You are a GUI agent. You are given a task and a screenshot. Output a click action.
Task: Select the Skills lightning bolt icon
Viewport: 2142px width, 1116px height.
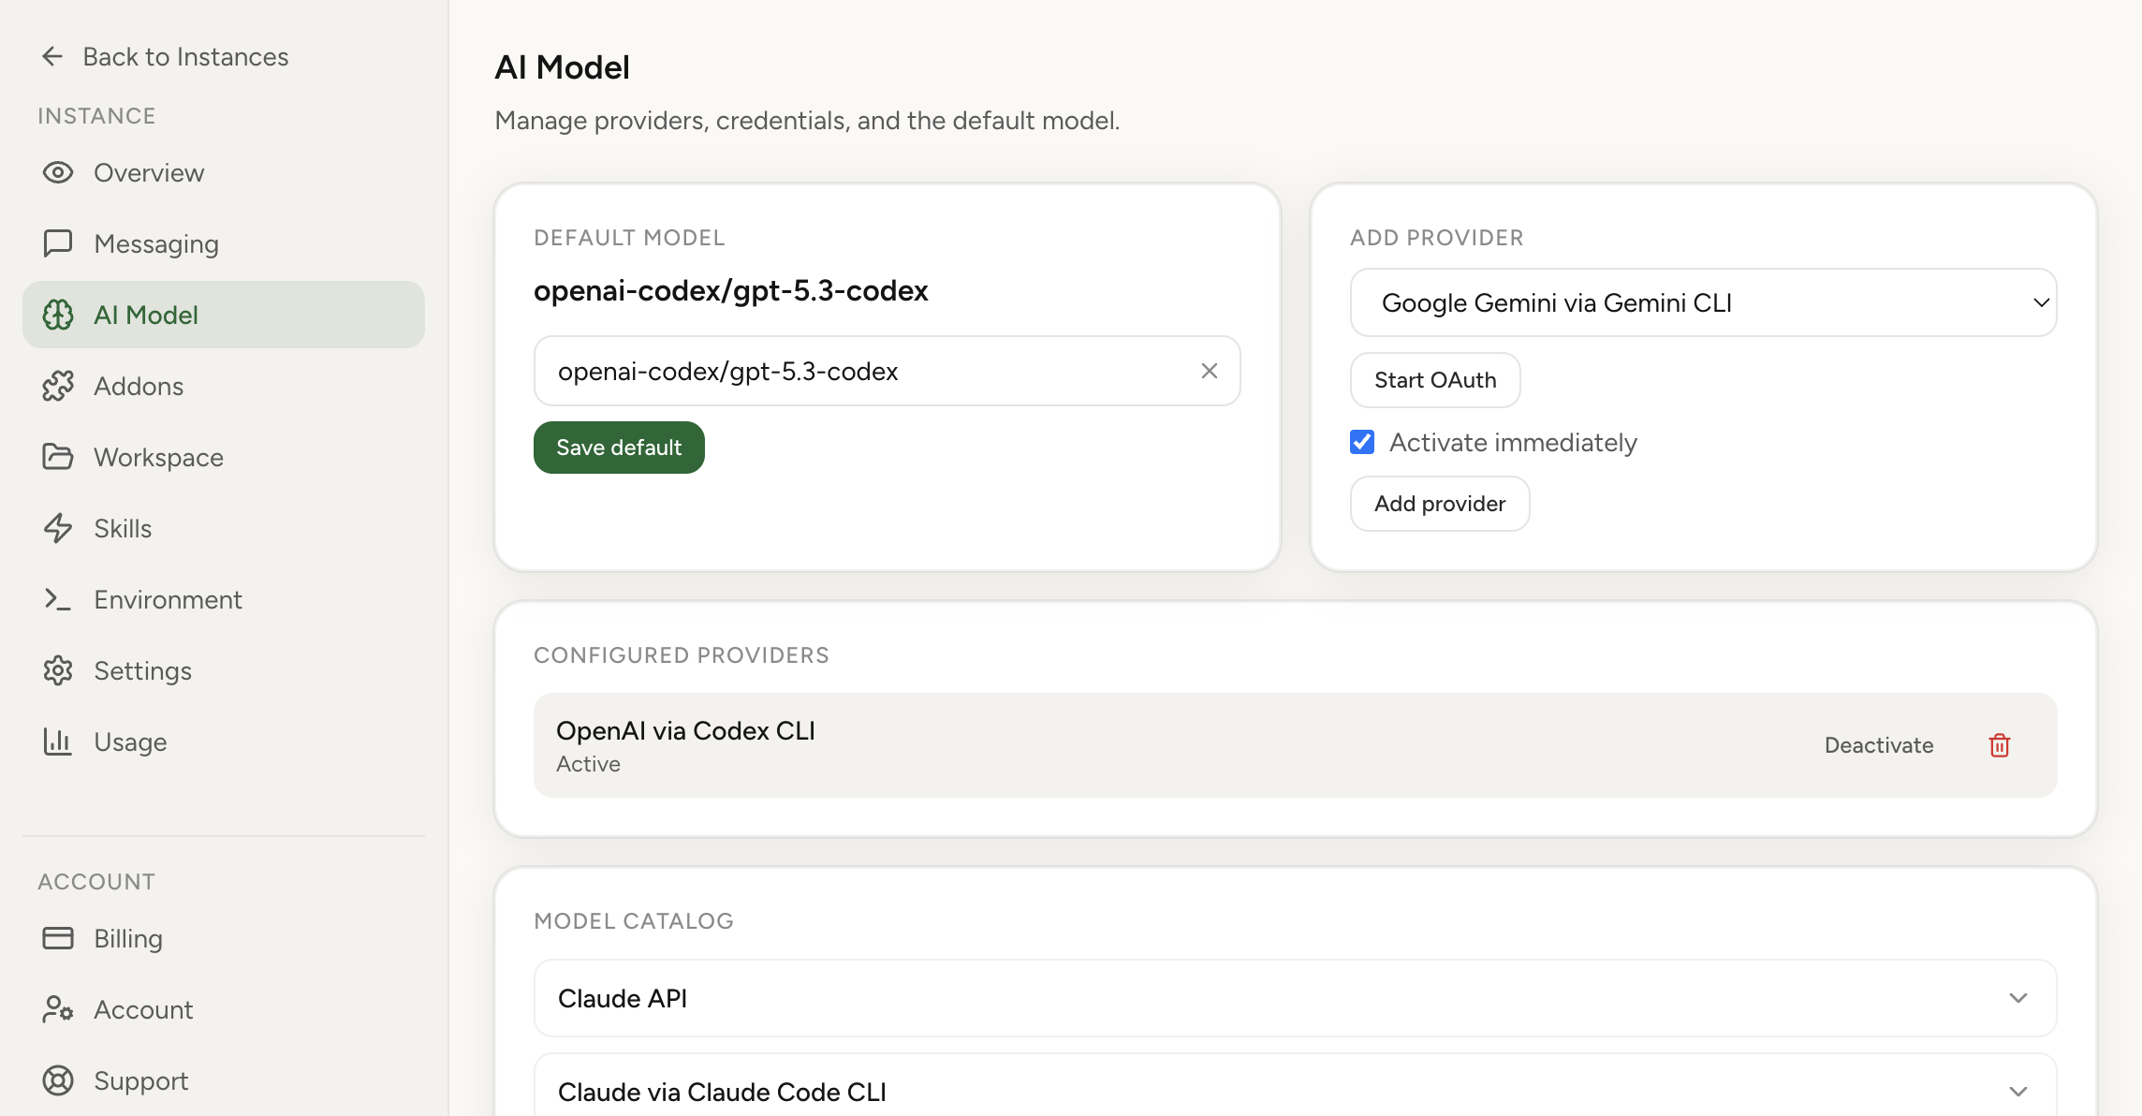tap(58, 528)
